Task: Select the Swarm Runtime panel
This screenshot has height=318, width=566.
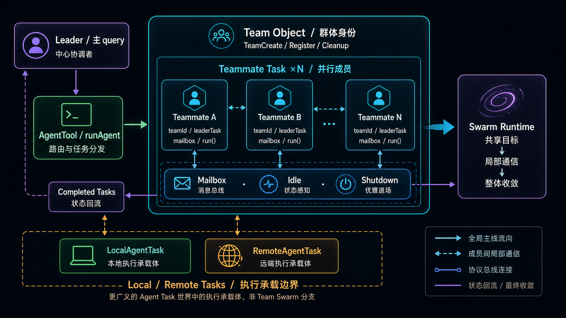Action: tap(502, 137)
